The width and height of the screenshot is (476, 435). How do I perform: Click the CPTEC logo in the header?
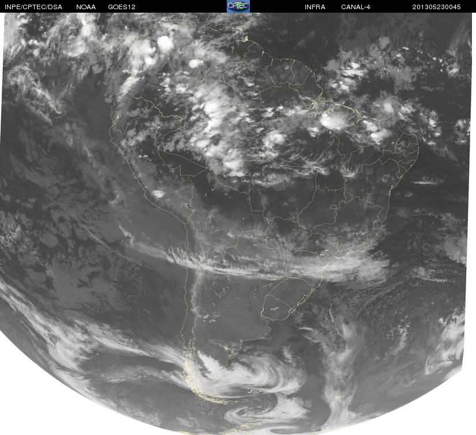tap(238, 6)
